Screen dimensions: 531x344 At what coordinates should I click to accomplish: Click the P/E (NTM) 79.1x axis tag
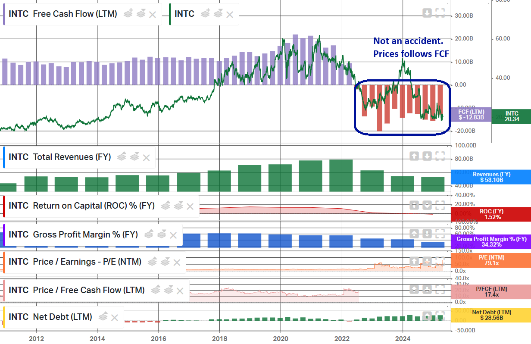491,260
